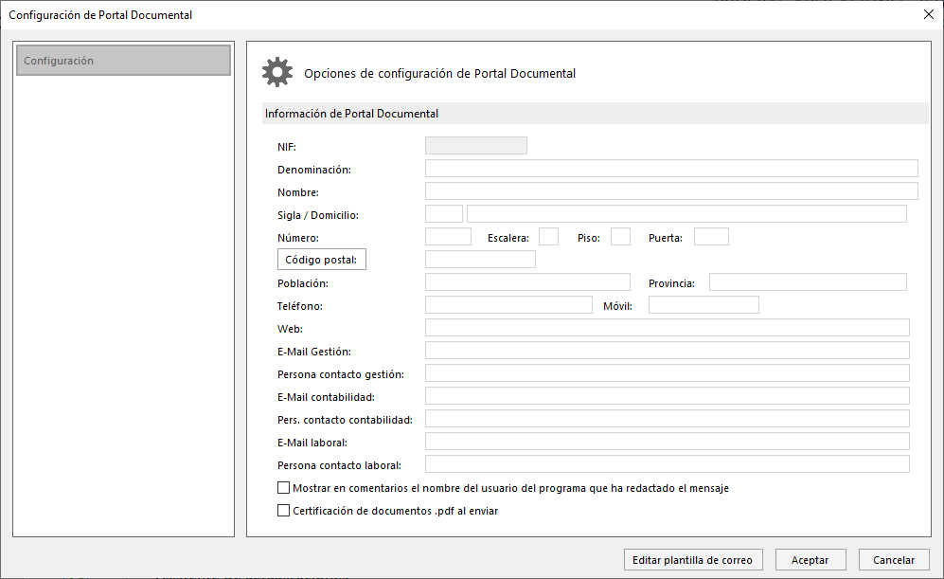Click into the Nombre text field

(671, 191)
